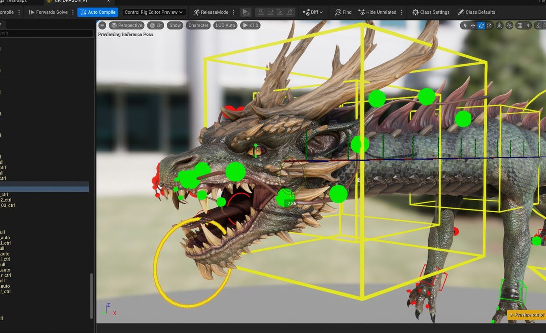Close the CR_DRAGON_V1 tab
546x333 pixels.
click(108, 1)
